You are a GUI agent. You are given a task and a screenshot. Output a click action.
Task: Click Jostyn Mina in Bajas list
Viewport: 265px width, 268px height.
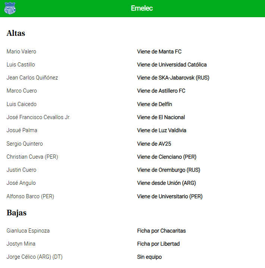pos(21,244)
